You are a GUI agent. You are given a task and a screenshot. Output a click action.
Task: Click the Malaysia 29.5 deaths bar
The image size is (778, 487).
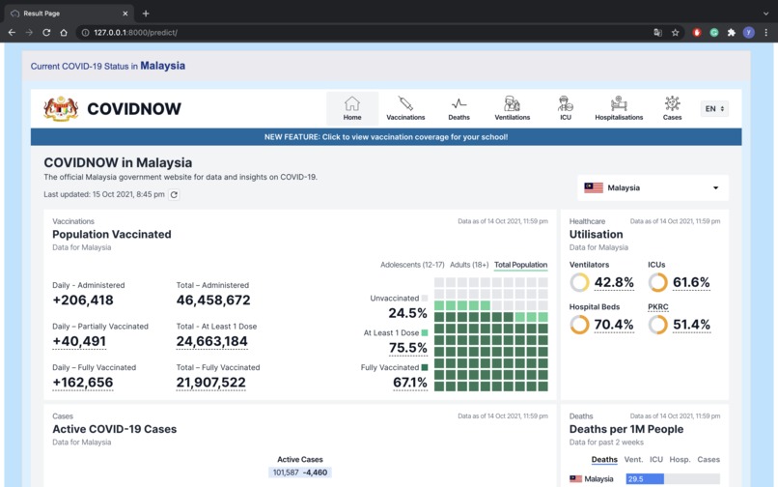click(x=645, y=479)
